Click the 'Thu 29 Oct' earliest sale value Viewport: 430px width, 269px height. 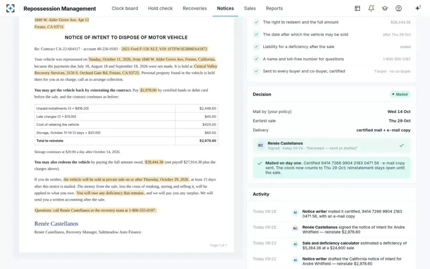(x=400, y=121)
